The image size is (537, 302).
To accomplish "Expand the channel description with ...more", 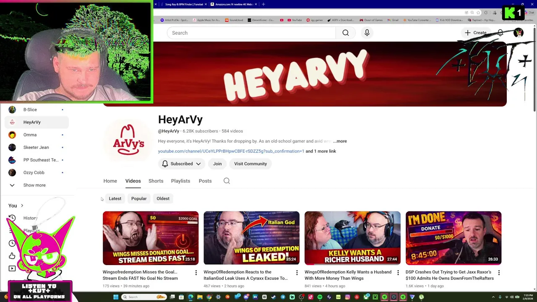I will pos(340,141).
